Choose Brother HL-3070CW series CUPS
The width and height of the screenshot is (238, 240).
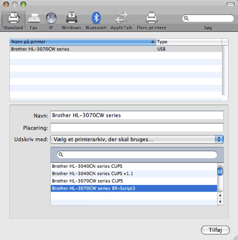click(134, 181)
